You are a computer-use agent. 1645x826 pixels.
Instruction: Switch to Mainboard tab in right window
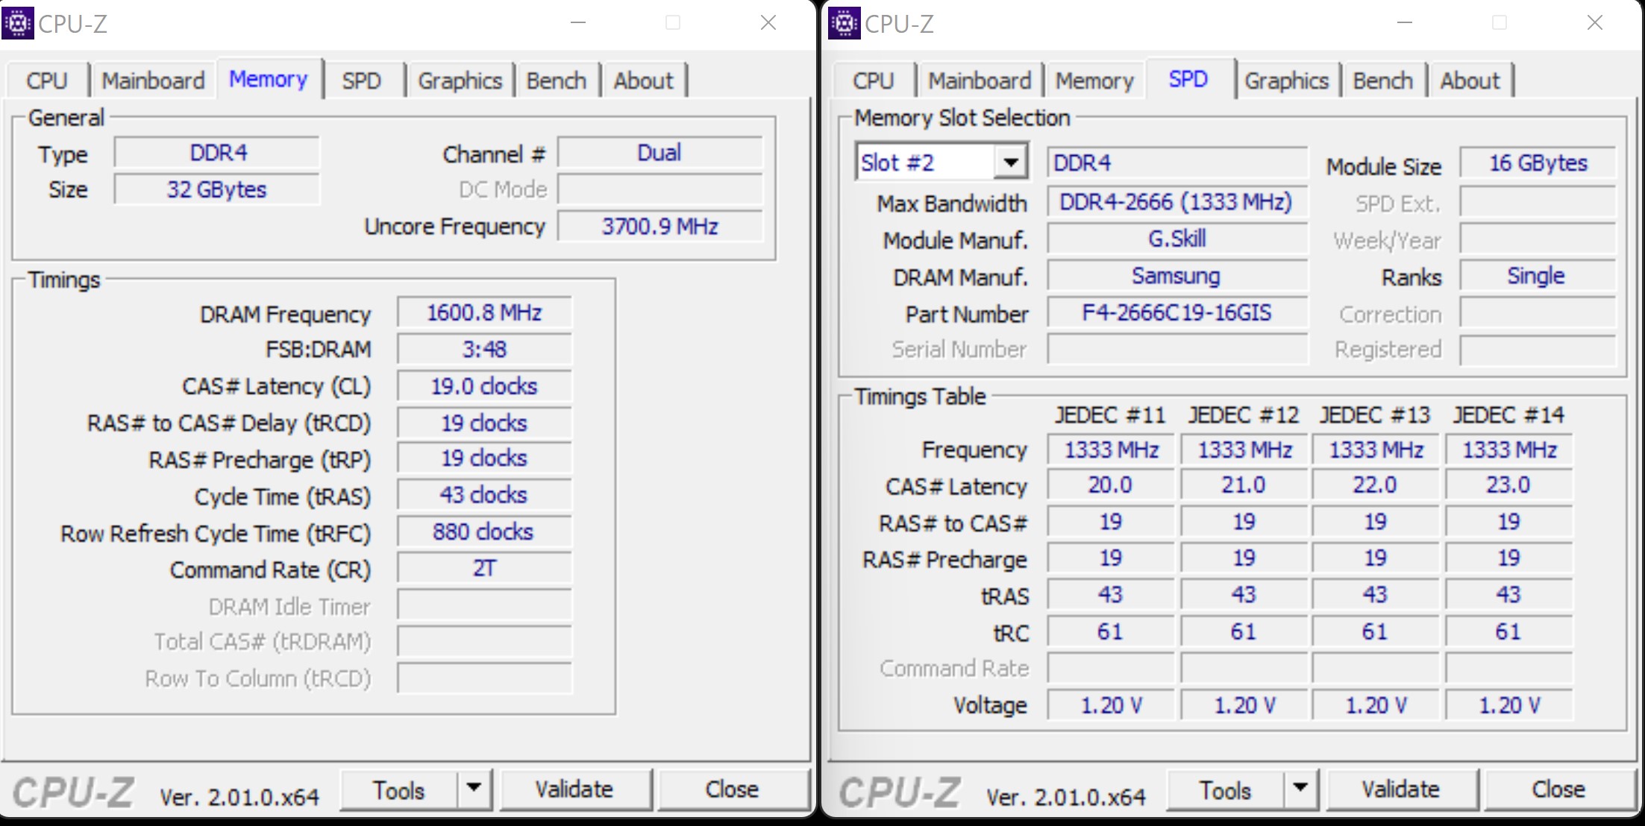coord(979,81)
